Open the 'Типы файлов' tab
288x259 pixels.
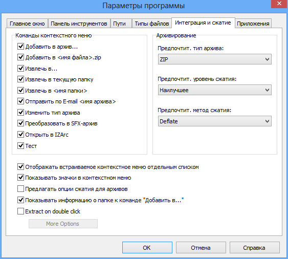point(152,24)
